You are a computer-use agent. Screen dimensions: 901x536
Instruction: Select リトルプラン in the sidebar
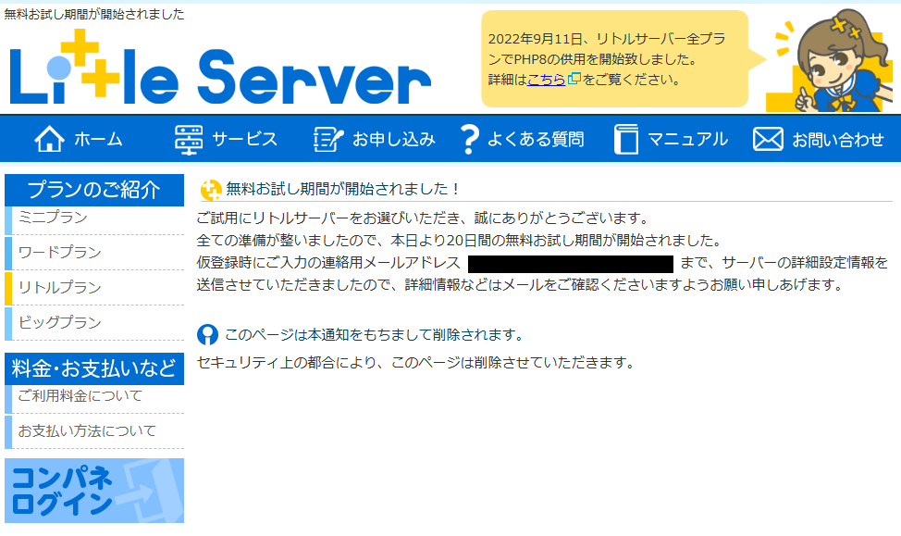click(60, 288)
